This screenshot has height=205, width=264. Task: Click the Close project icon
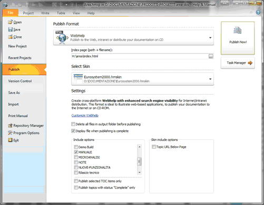(10, 37)
